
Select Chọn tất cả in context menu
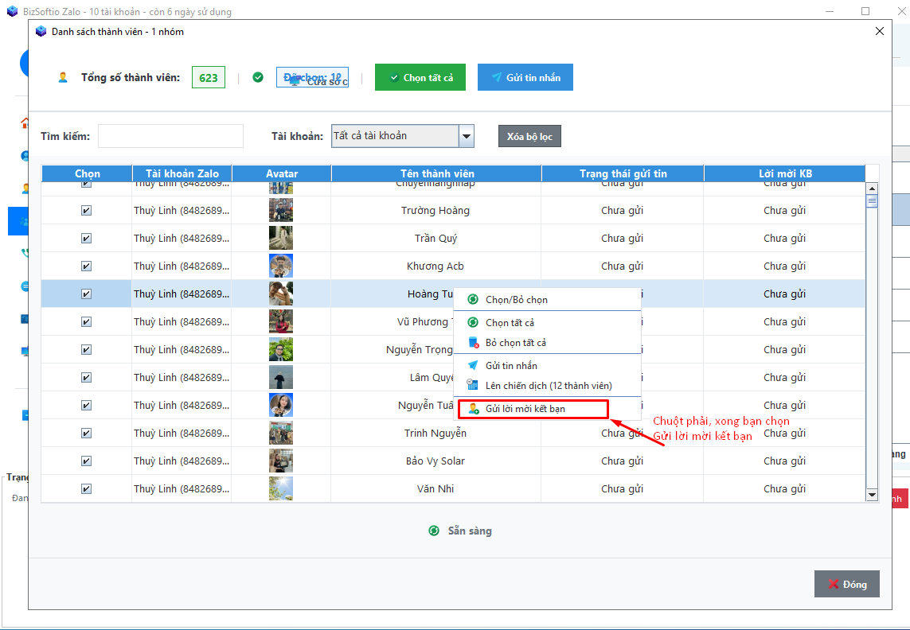coord(510,323)
